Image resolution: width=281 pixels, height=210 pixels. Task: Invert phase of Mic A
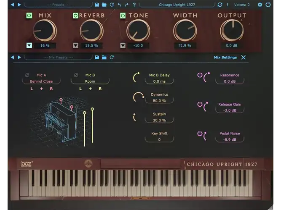pyautogui.click(x=27, y=75)
